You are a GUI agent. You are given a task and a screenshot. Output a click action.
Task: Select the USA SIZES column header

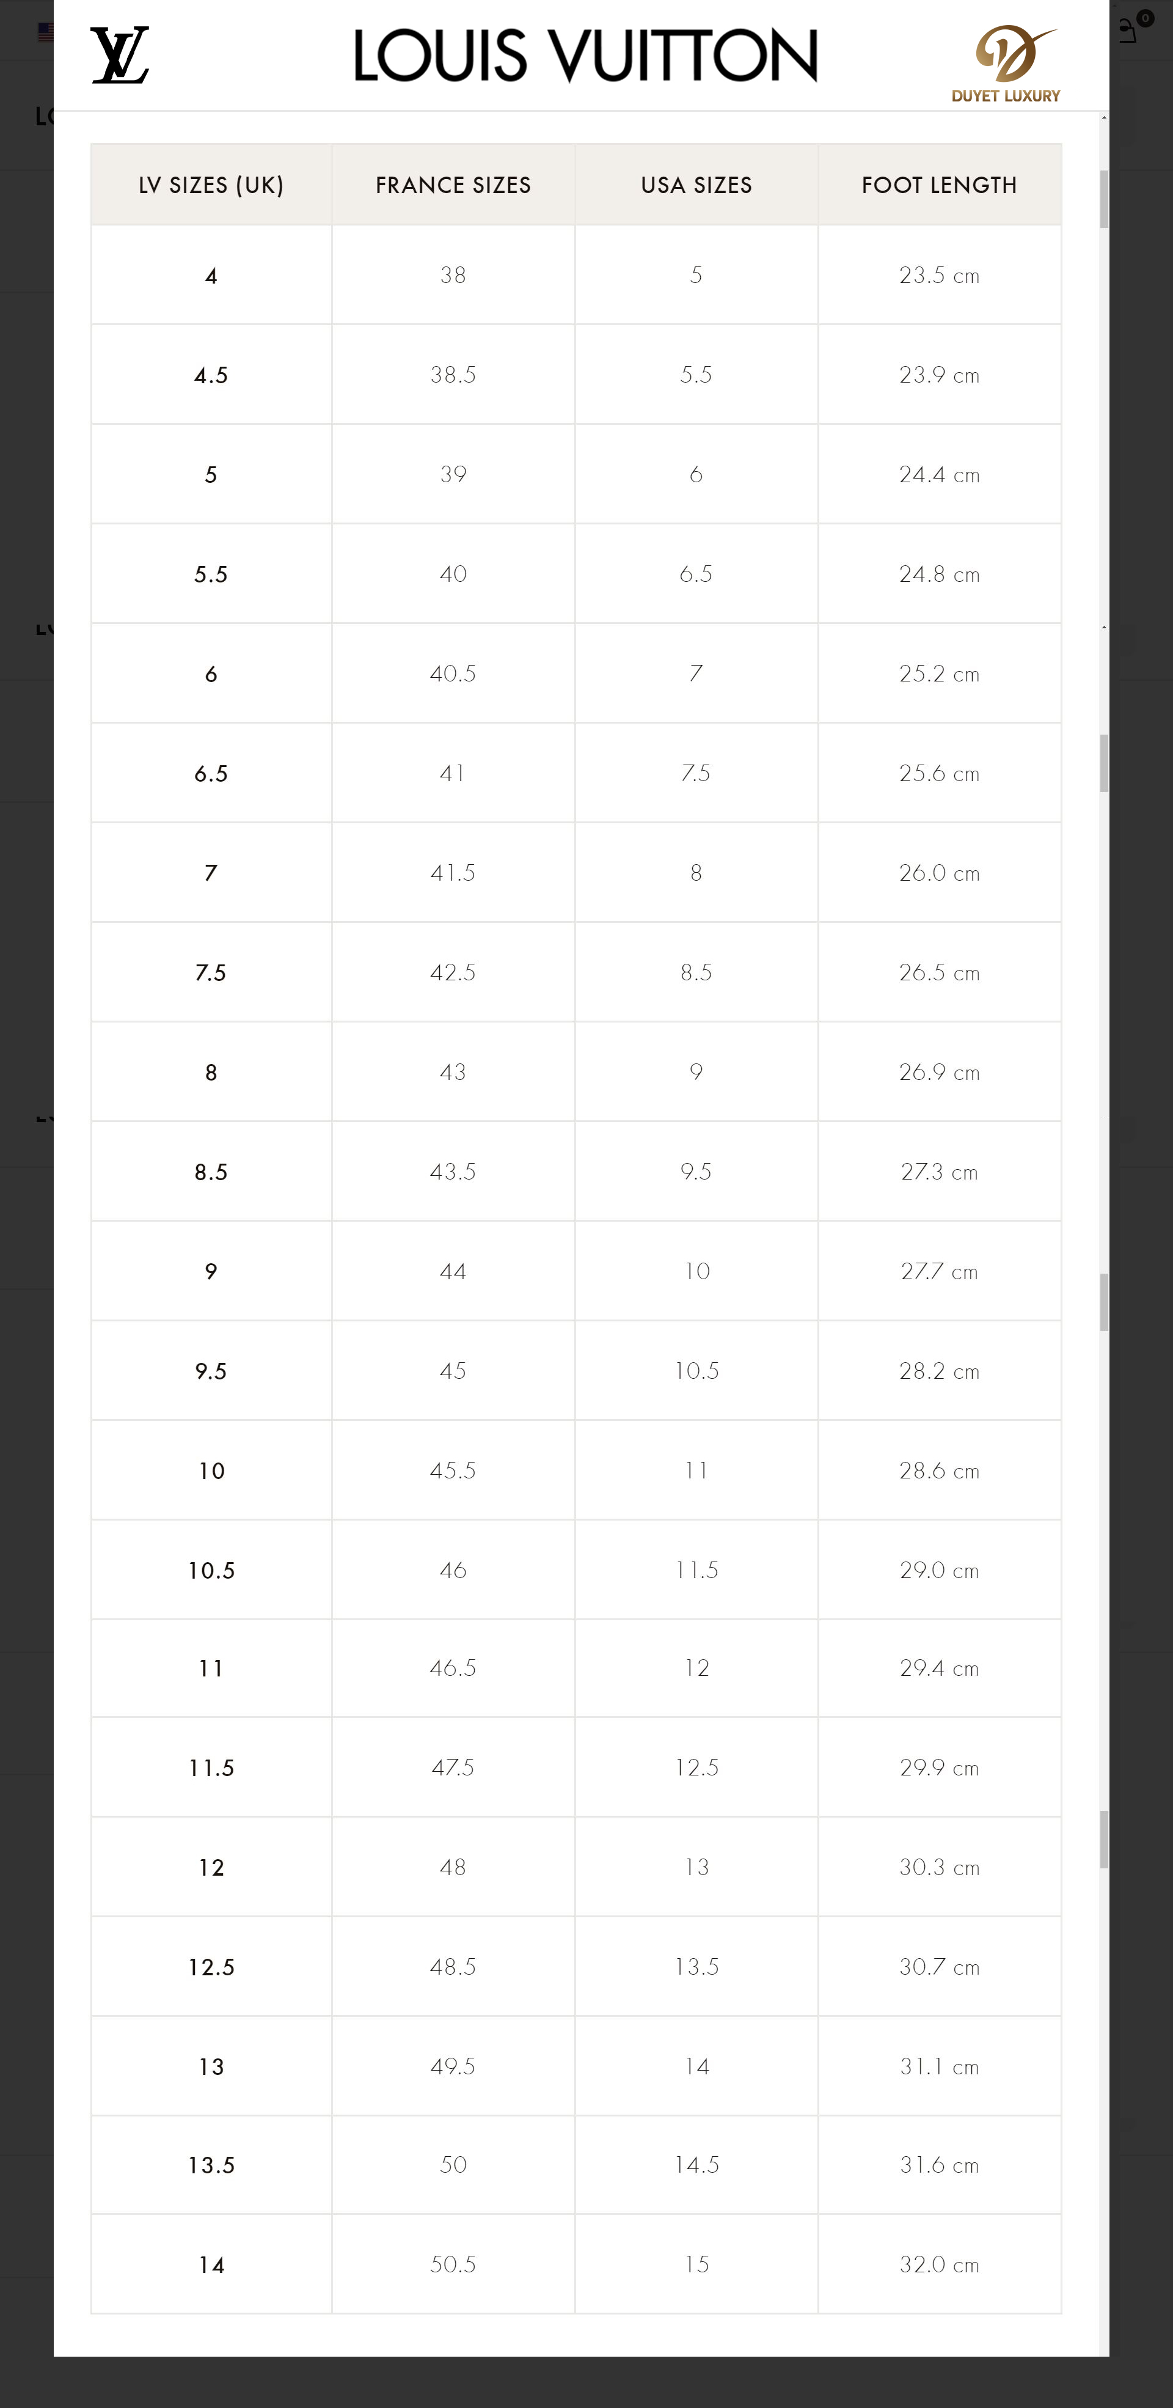pos(696,185)
